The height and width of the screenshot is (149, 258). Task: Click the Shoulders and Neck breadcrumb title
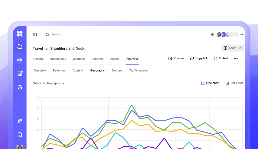tap(67, 48)
